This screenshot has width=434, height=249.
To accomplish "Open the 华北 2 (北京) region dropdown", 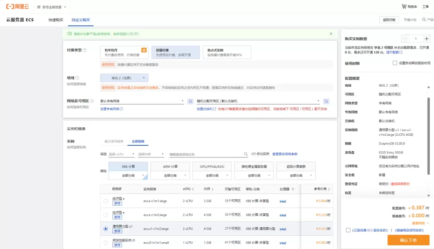I will coord(124,78).
